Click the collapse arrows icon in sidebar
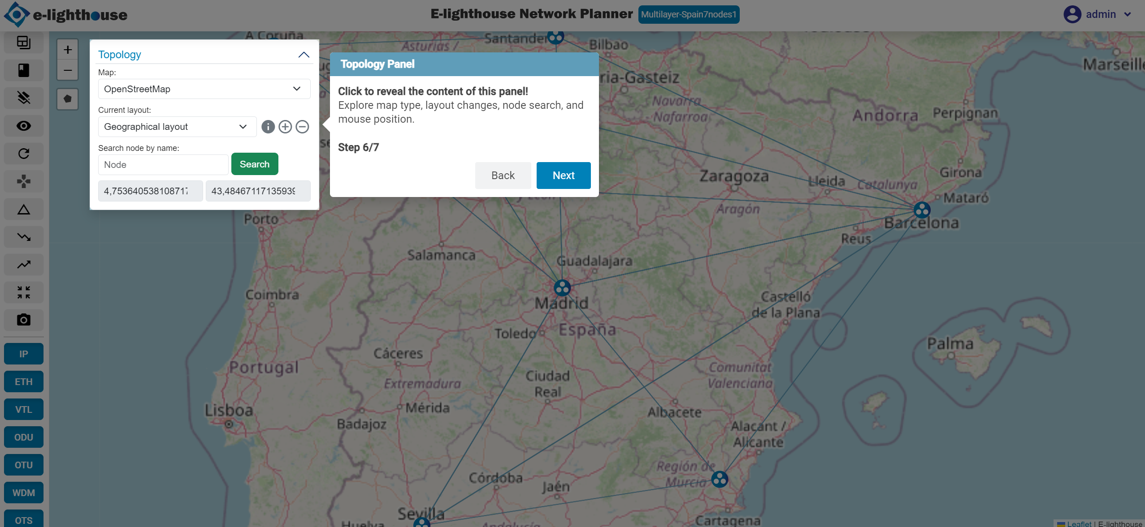The height and width of the screenshot is (527, 1145). [23, 292]
